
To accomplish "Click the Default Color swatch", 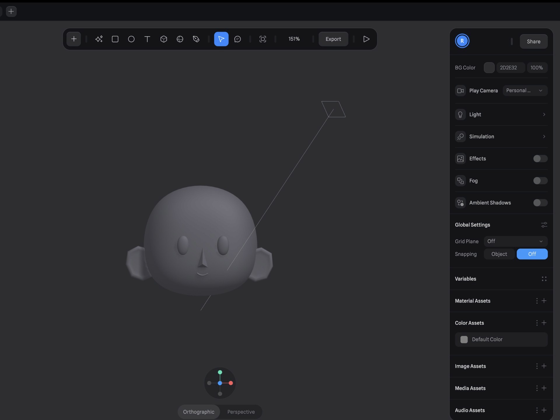I will click(464, 339).
